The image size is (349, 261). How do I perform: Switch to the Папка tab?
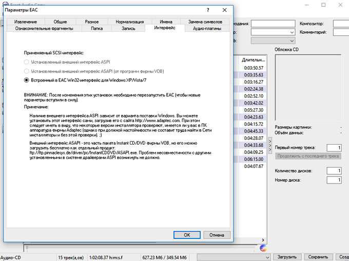pyautogui.click(x=96, y=29)
